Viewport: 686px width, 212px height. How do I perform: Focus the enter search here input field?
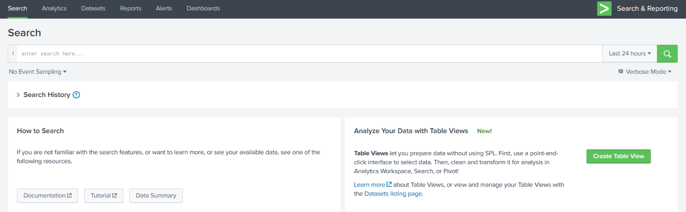coord(309,54)
